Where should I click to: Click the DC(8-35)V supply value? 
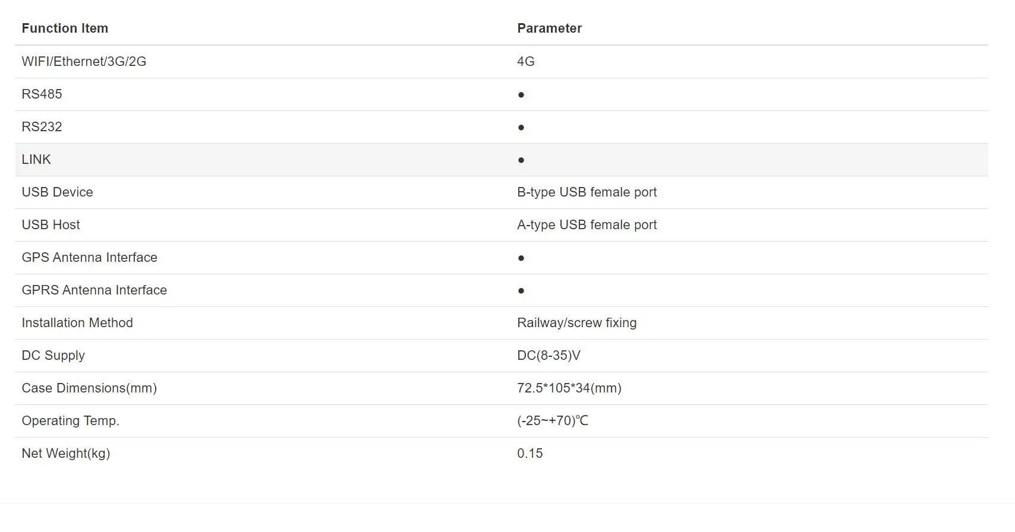point(549,355)
